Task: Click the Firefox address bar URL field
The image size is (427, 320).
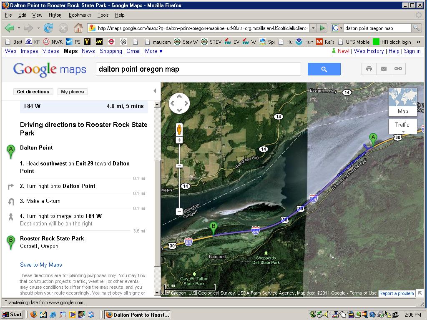Action: (x=202, y=28)
